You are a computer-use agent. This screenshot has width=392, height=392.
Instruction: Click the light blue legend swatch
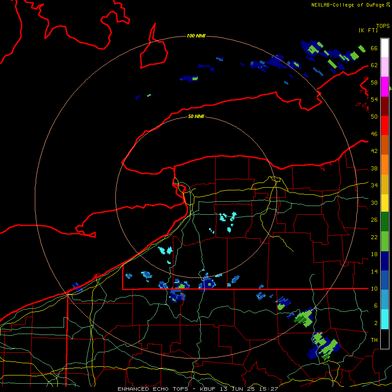pyautogui.click(x=385, y=300)
